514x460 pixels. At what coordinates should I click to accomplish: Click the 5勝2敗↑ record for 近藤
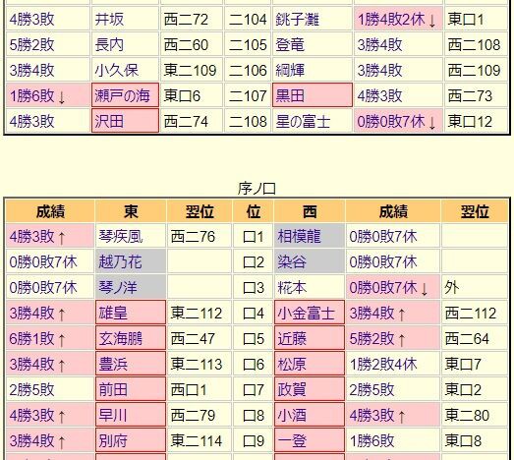[377, 339]
